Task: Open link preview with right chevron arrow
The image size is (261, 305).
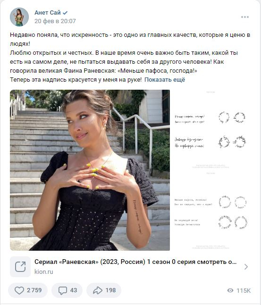Action: tap(246, 267)
